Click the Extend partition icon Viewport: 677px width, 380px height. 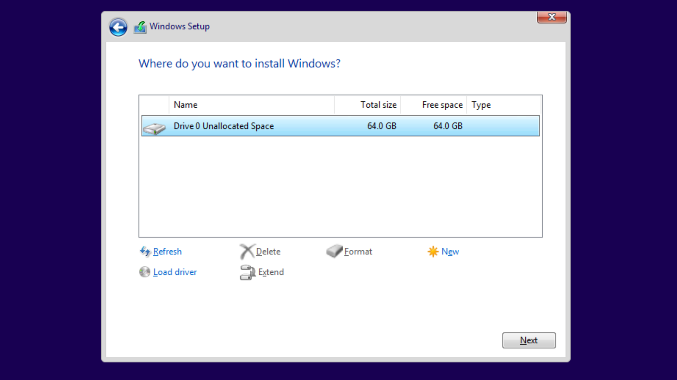(x=247, y=272)
